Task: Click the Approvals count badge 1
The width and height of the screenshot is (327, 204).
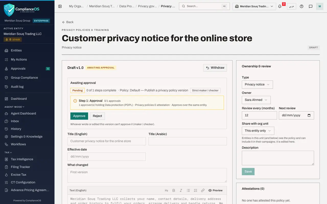Action: [x=48, y=69]
